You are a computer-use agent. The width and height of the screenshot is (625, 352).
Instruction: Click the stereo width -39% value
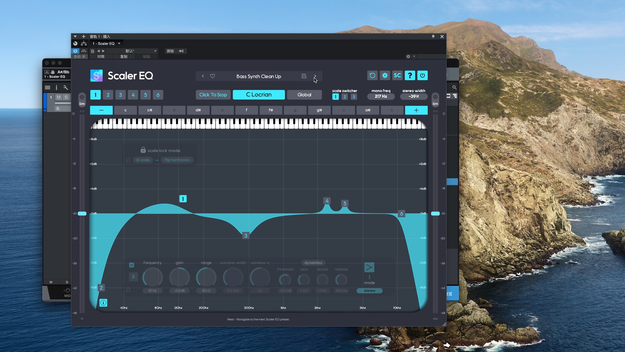[414, 96]
